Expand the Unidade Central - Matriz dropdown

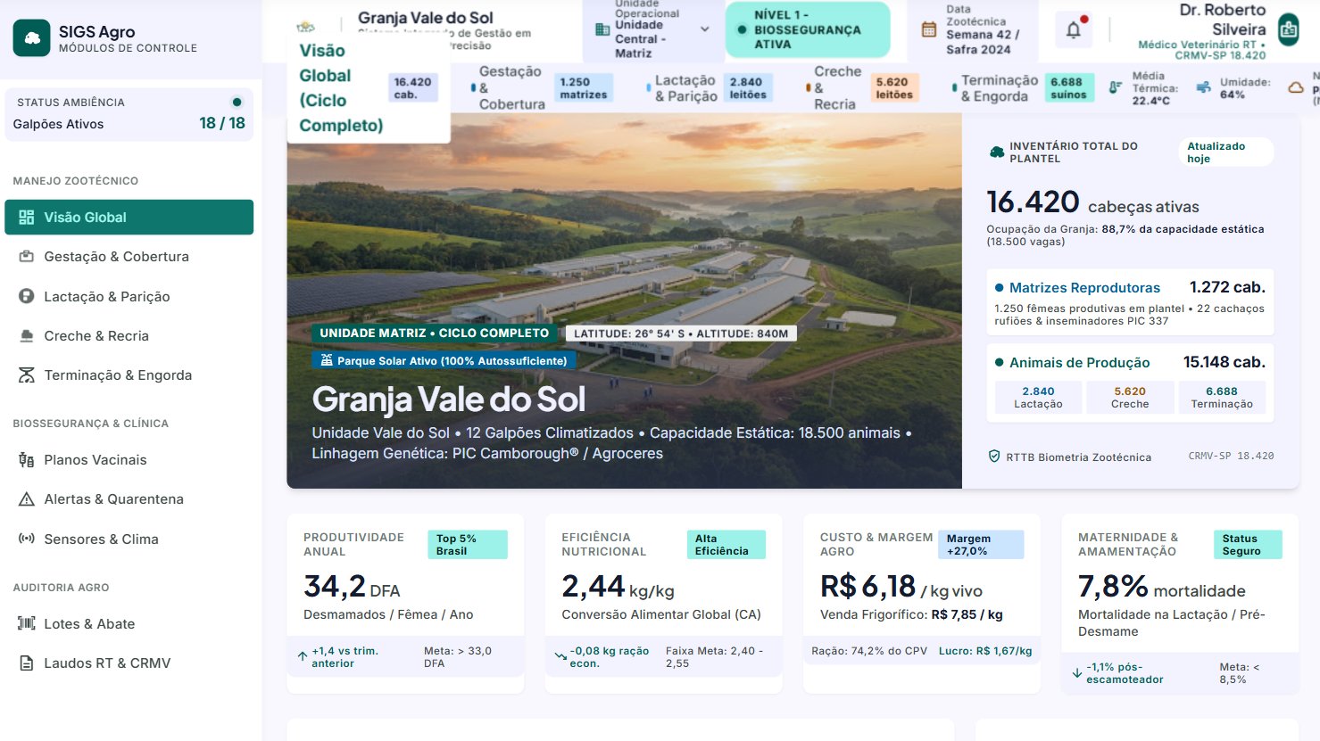click(x=655, y=29)
